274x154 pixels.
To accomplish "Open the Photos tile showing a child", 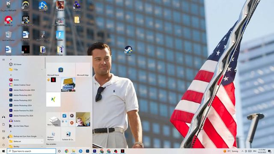I will pos(83,119).
